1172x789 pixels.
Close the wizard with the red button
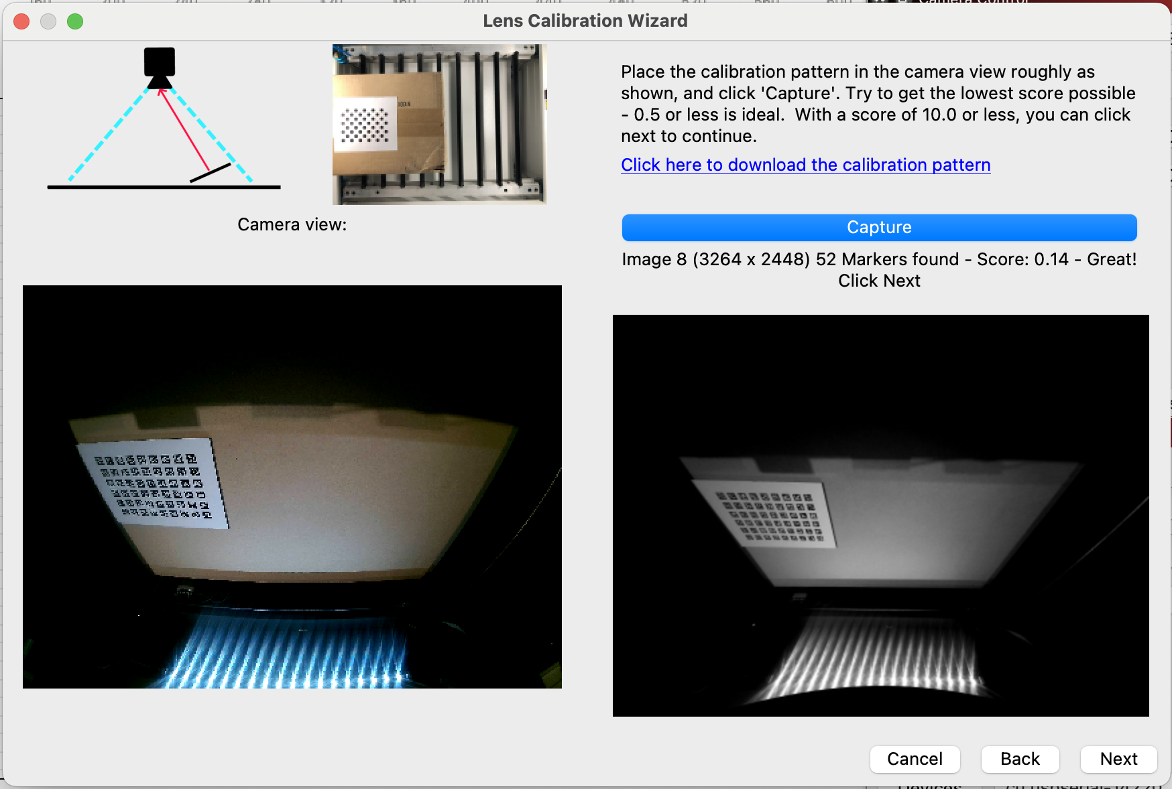click(x=21, y=21)
